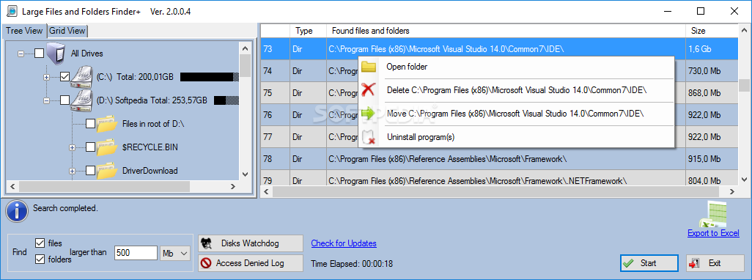Open the Access Denied Log
The width and height of the screenshot is (752, 280).
(x=251, y=263)
